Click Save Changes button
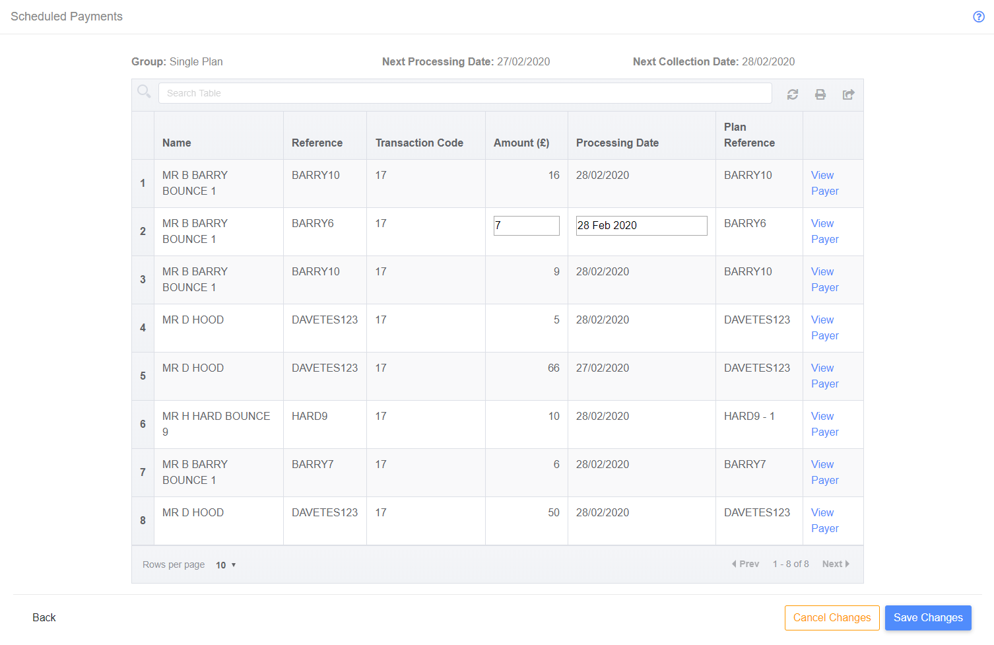The image size is (994, 645). click(x=928, y=618)
